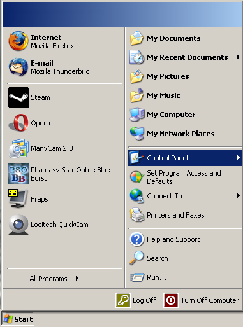Open the Mozilla Firefox icon

tap(18, 41)
